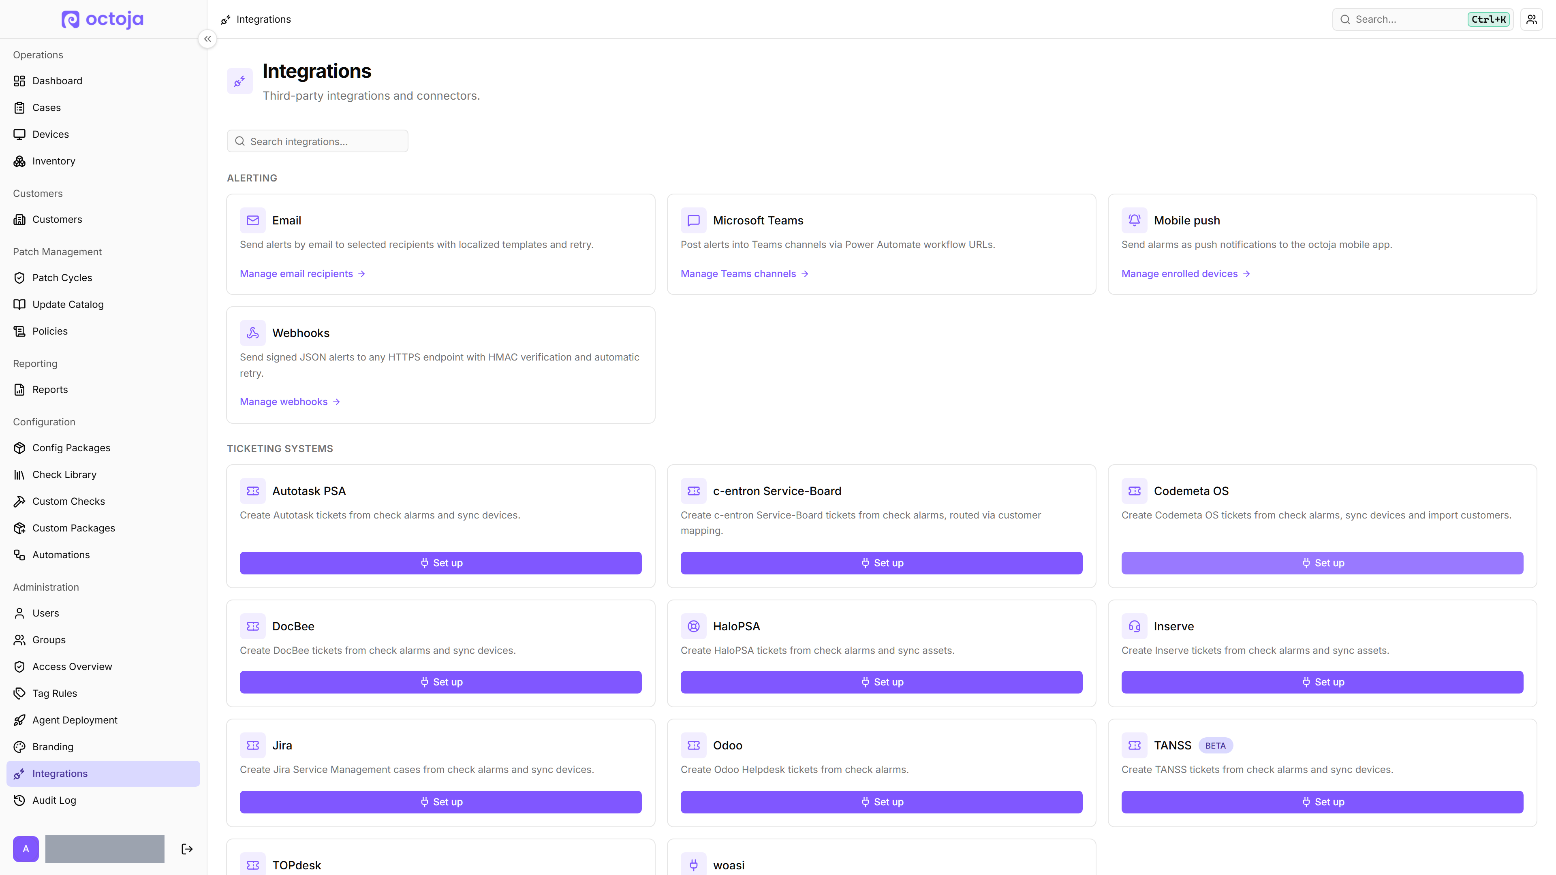Click the Access Overview shield icon
The image size is (1556, 875).
(x=19, y=667)
